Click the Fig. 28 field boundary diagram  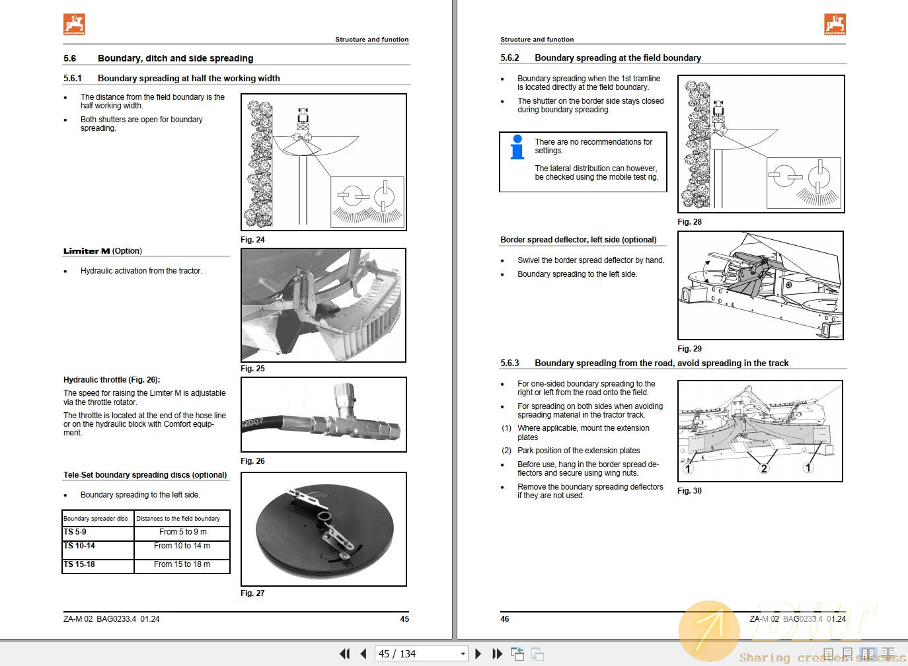tap(761, 144)
